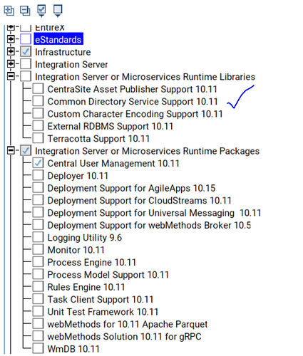The width and height of the screenshot is (303, 356).
Task: Select 'Unit Test Framework 10.11' text
Action: tap(103, 312)
